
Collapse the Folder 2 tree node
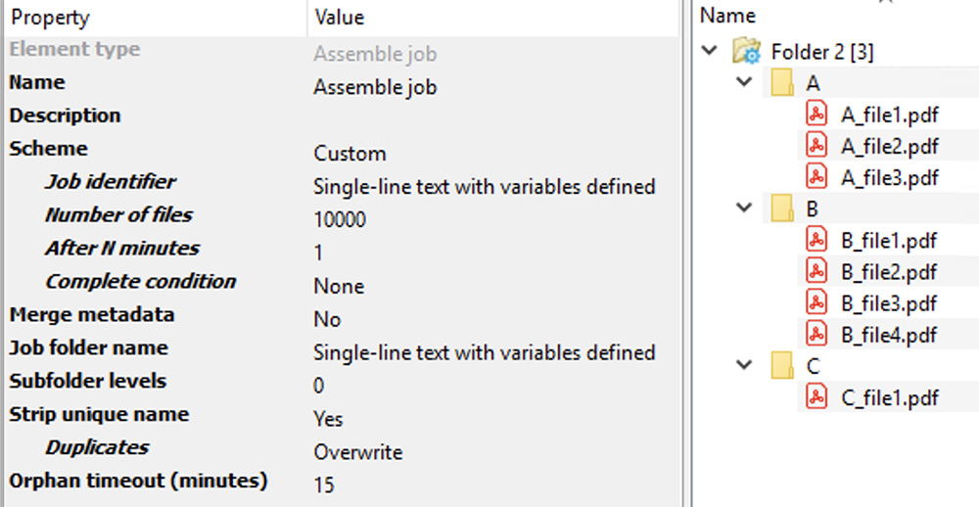tap(711, 52)
